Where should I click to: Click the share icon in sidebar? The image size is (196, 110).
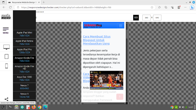click(6, 99)
